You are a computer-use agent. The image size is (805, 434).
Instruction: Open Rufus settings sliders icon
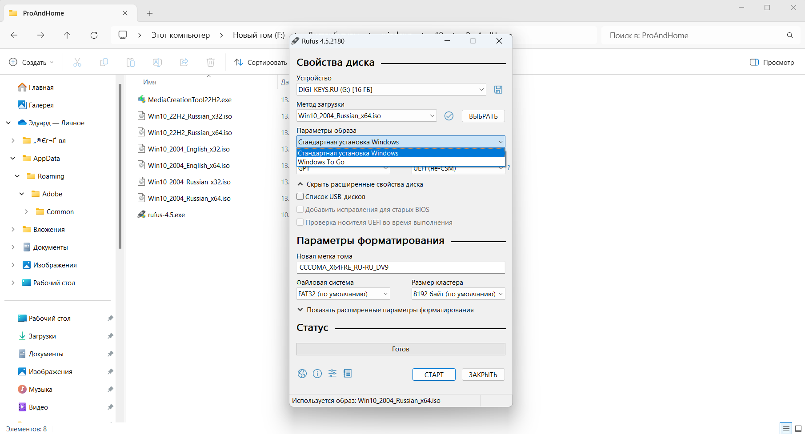(x=332, y=374)
